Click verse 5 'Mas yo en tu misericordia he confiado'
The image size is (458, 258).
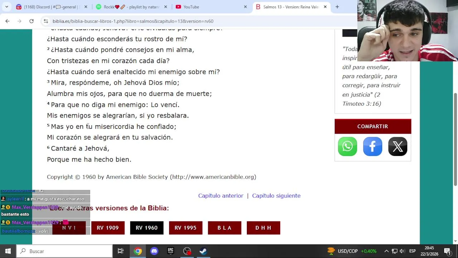[112, 126]
